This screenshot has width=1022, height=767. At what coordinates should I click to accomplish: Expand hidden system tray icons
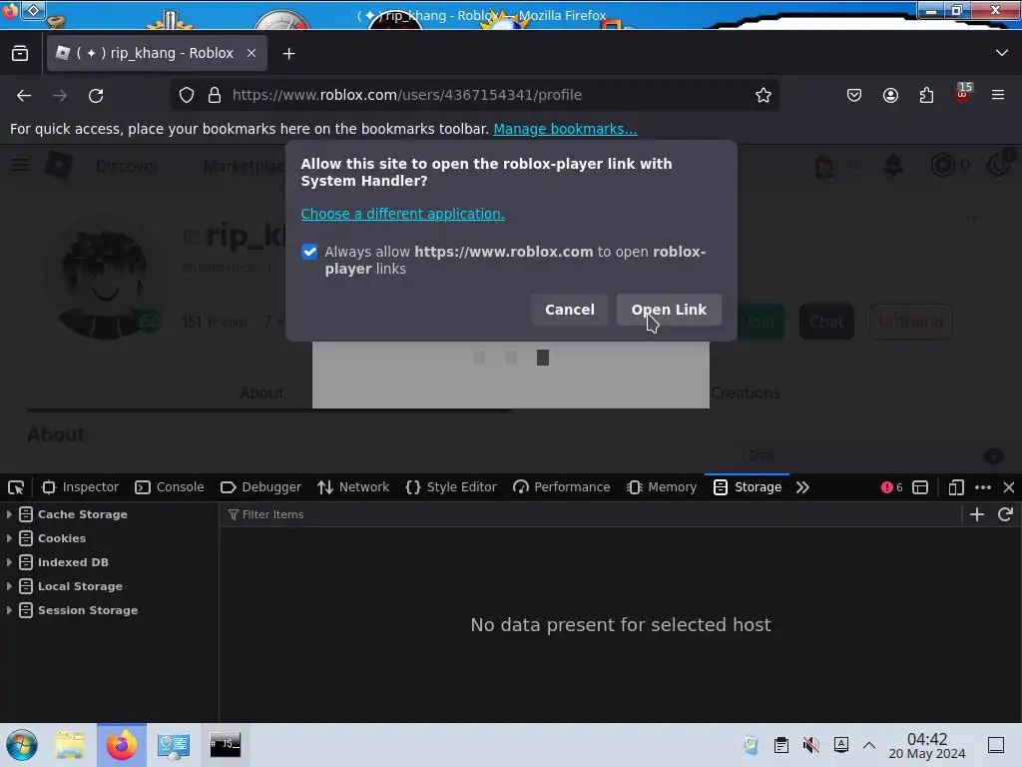[x=869, y=745]
